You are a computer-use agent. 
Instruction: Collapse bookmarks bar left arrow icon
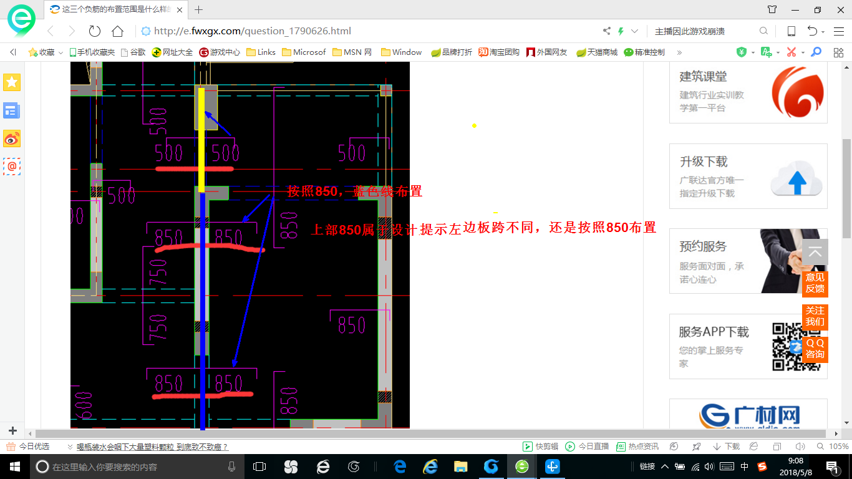[x=12, y=52]
